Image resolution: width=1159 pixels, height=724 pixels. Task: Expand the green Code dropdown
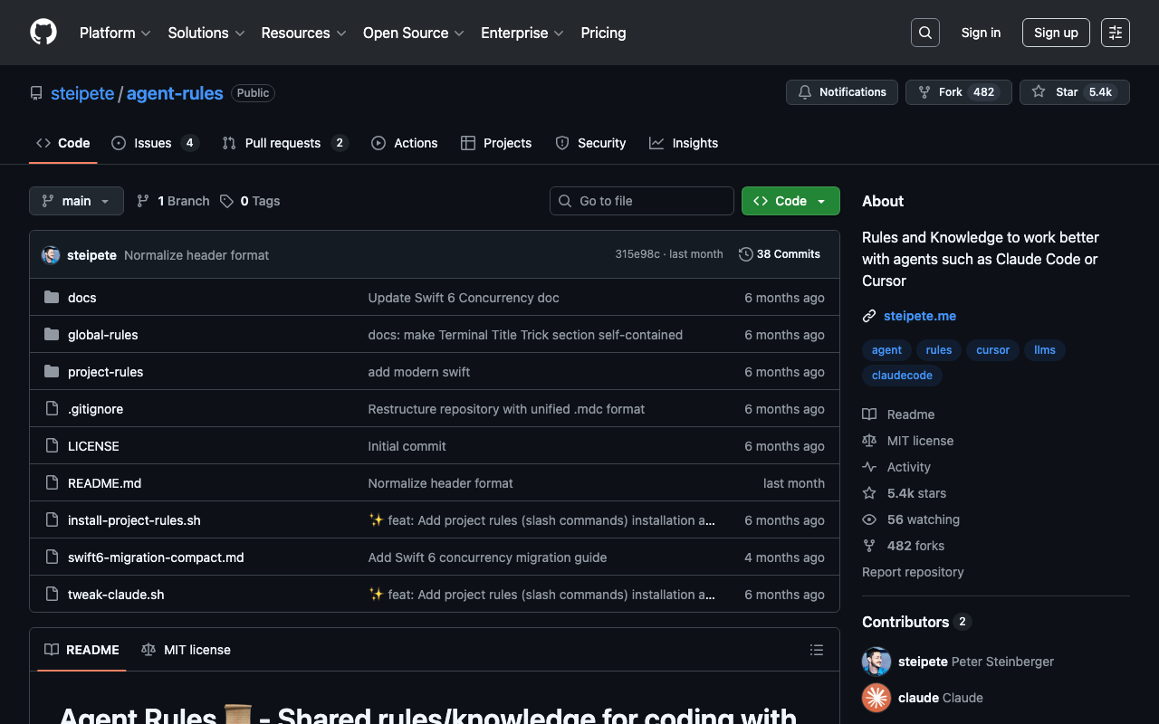click(790, 201)
